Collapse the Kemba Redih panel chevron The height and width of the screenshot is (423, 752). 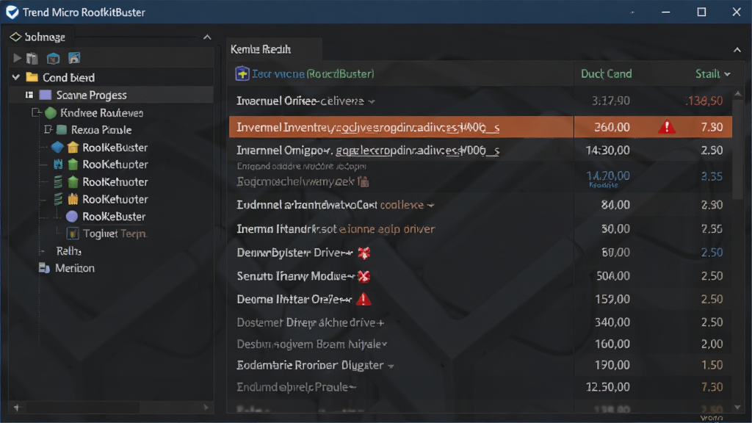737,50
